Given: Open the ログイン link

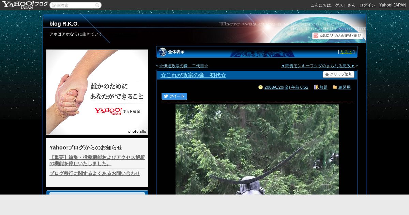Looking at the screenshot, I should 367,5.
